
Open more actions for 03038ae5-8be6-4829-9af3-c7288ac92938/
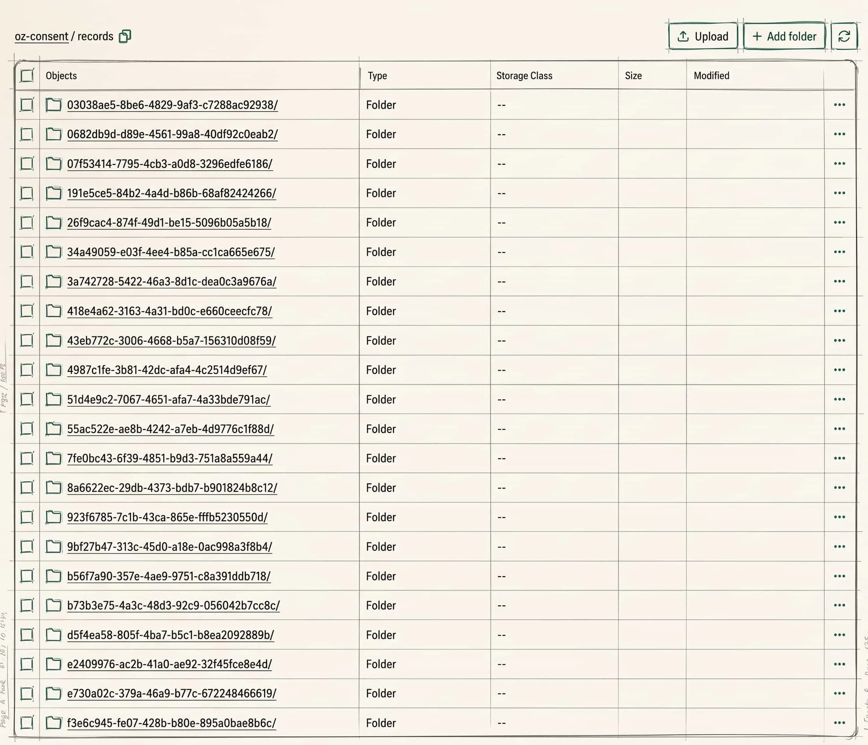point(839,105)
